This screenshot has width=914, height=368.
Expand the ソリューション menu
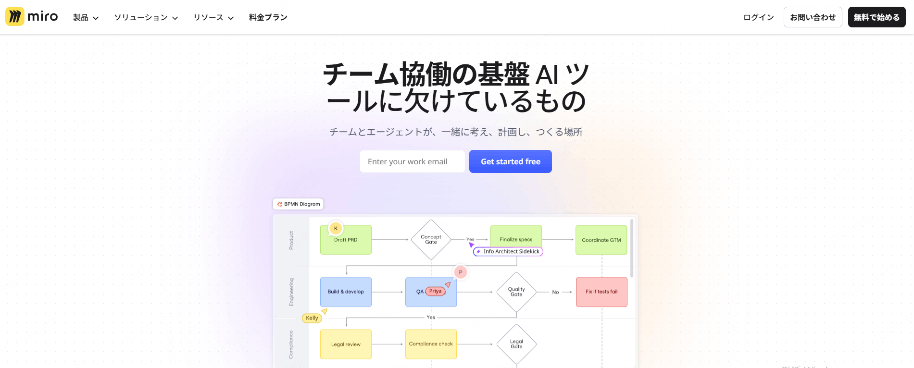coord(146,17)
